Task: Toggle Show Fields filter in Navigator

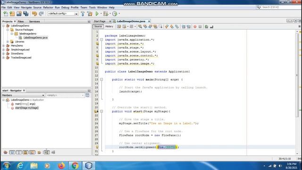Action: tap(12, 152)
